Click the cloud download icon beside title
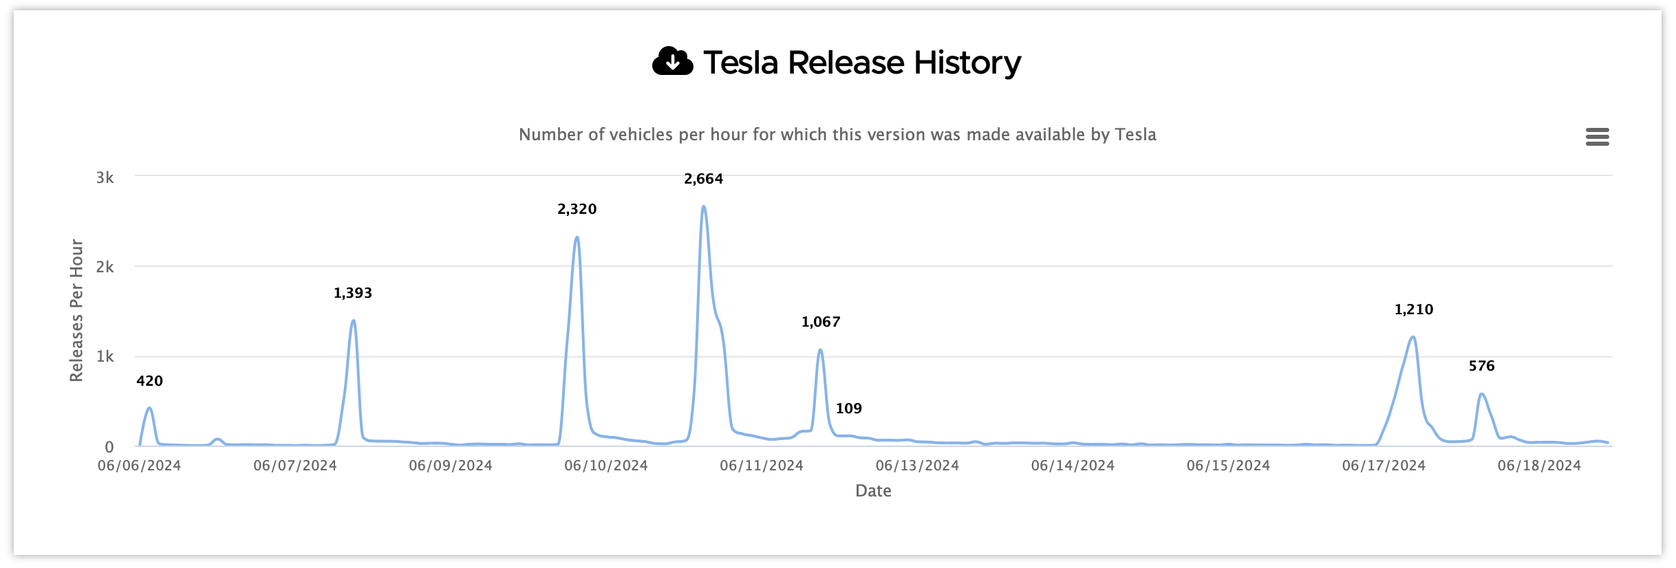Viewport: 1676px width, 568px height. [672, 62]
